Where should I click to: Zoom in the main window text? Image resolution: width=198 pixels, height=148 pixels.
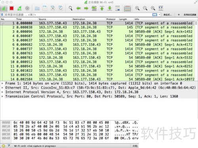coord(137,8)
